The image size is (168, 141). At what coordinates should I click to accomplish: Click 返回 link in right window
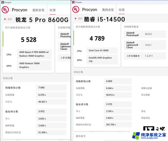(x=80, y=19)
